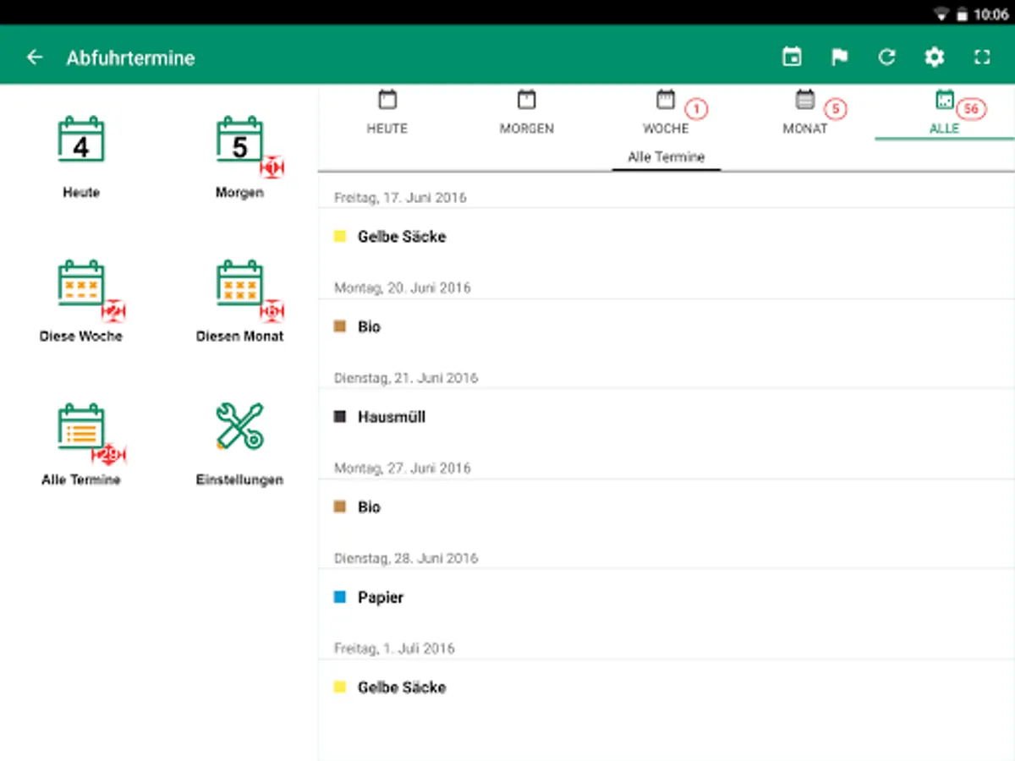The width and height of the screenshot is (1015, 761).
Task: Open Gelbe Säcke entry on 1. Juli
Action: click(667, 687)
